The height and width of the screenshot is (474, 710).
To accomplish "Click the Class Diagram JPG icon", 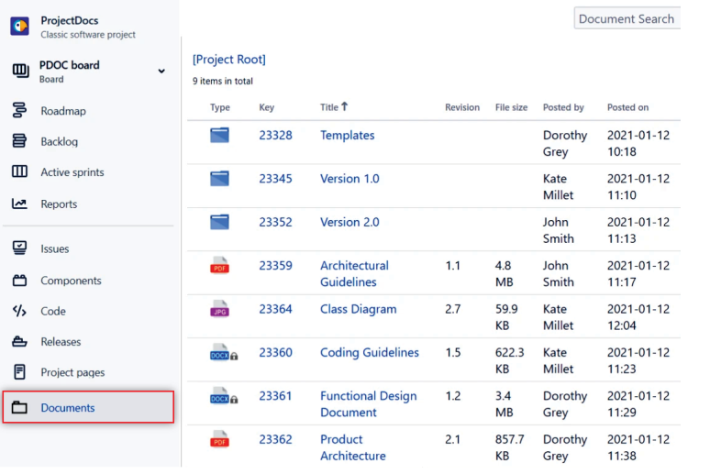I will [219, 309].
